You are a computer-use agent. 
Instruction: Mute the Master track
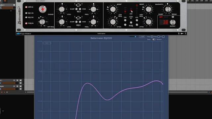(x=21, y=86)
